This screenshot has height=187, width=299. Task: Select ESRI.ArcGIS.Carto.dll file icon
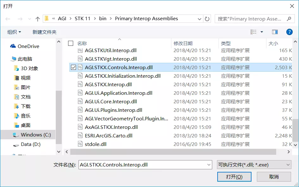[x=80, y=136]
